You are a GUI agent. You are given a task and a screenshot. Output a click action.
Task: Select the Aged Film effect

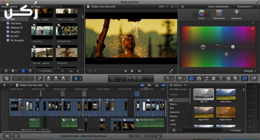(203, 112)
